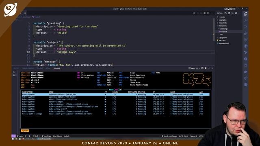
Task: Close the open editor tab
Action: point(25,13)
